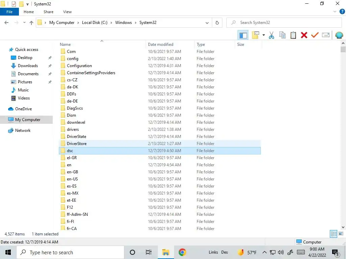
Task: Click the Search System32 field
Action: pos(284,23)
